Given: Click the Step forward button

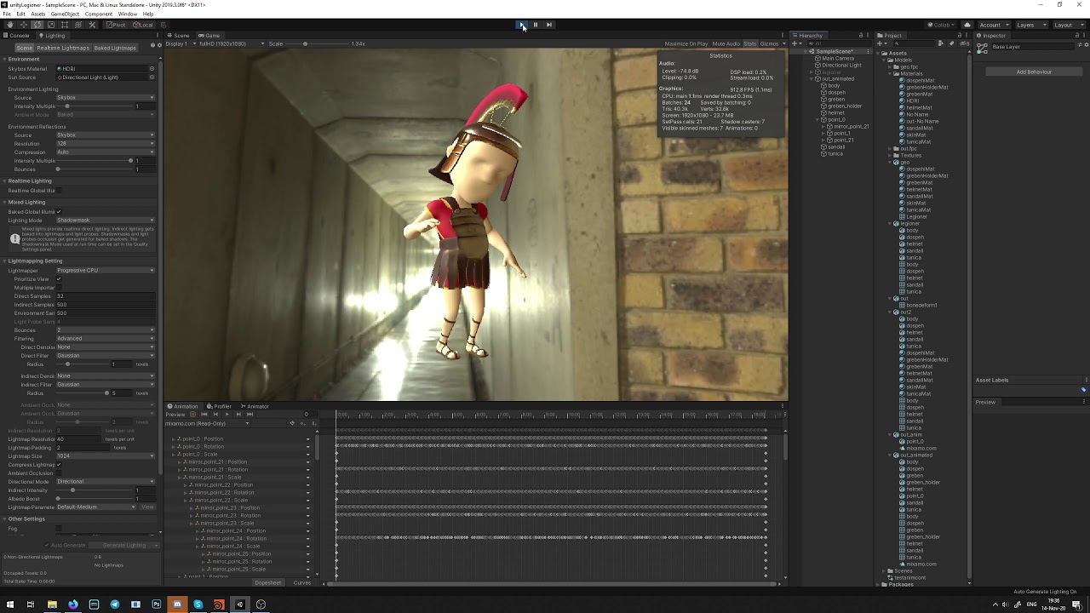Looking at the screenshot, I should point(549,25).
